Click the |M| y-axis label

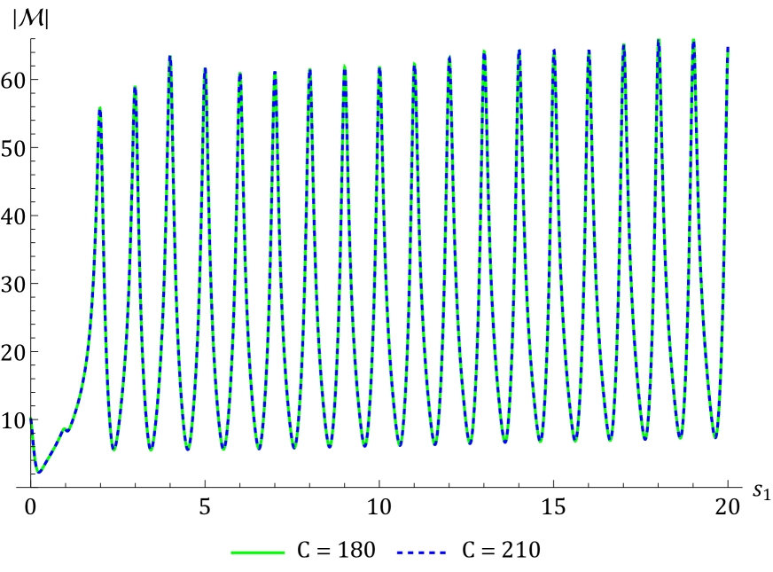coord(30,20)
